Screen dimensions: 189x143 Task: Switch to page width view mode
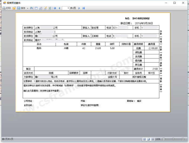(144, 139)
